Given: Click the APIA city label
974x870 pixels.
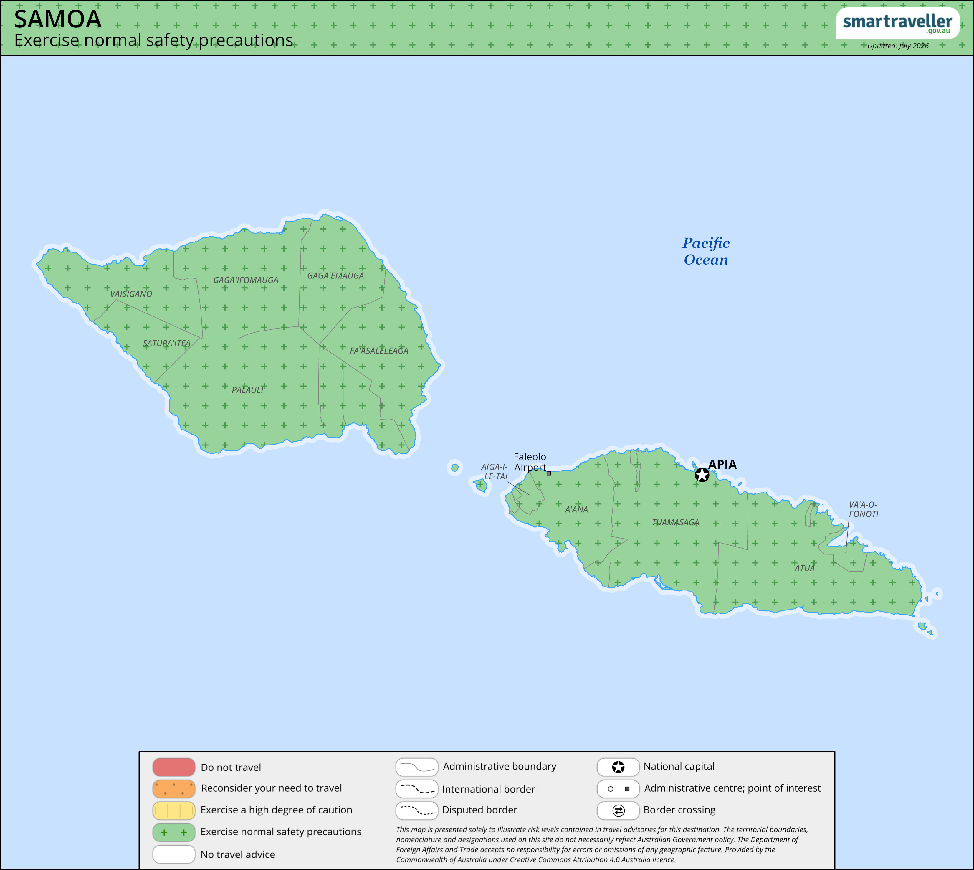Looking at the screenshot, I should [722, 465].
